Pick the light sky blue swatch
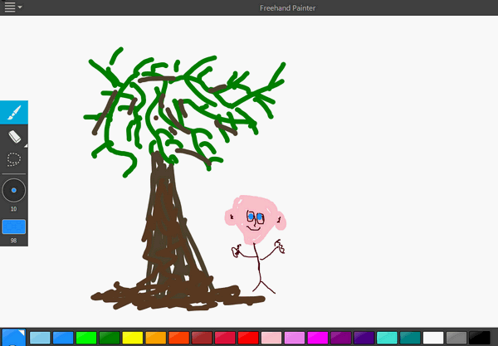Screen dimensions: 498x346 40,338
